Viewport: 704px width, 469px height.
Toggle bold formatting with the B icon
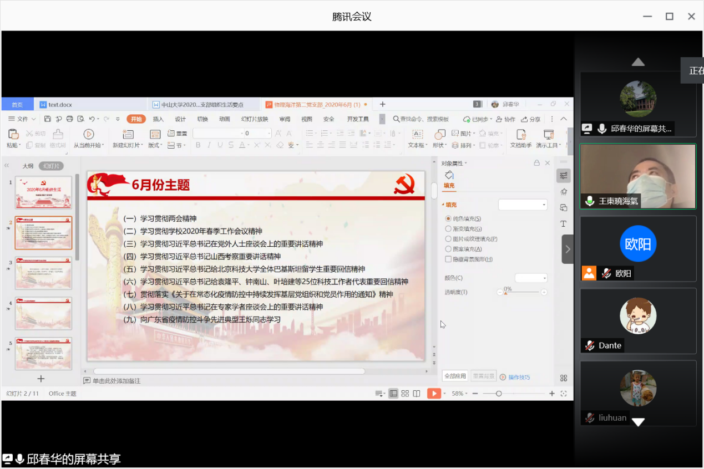coord(197,144)
